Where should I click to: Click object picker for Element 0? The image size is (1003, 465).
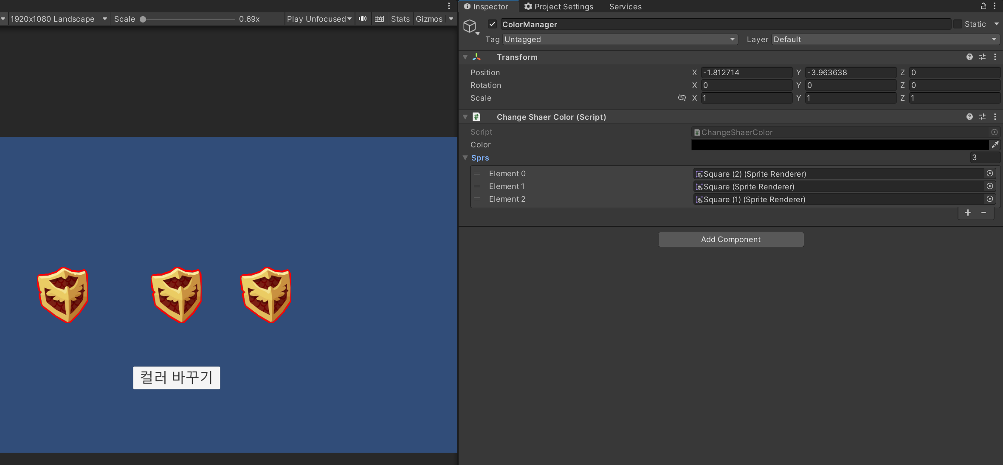989,174
